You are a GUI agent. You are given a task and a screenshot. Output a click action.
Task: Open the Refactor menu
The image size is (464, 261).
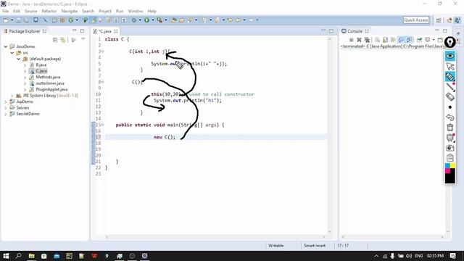click(49, 12)
